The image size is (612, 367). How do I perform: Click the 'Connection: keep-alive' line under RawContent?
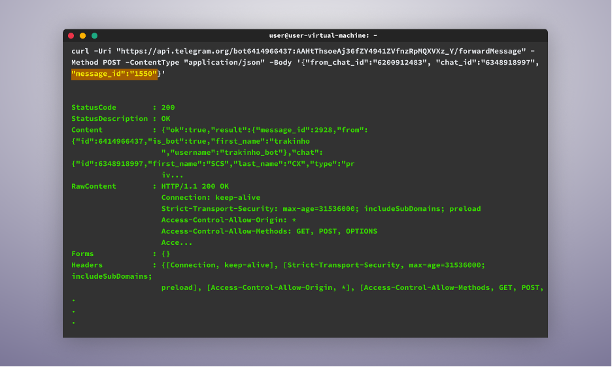211,198
